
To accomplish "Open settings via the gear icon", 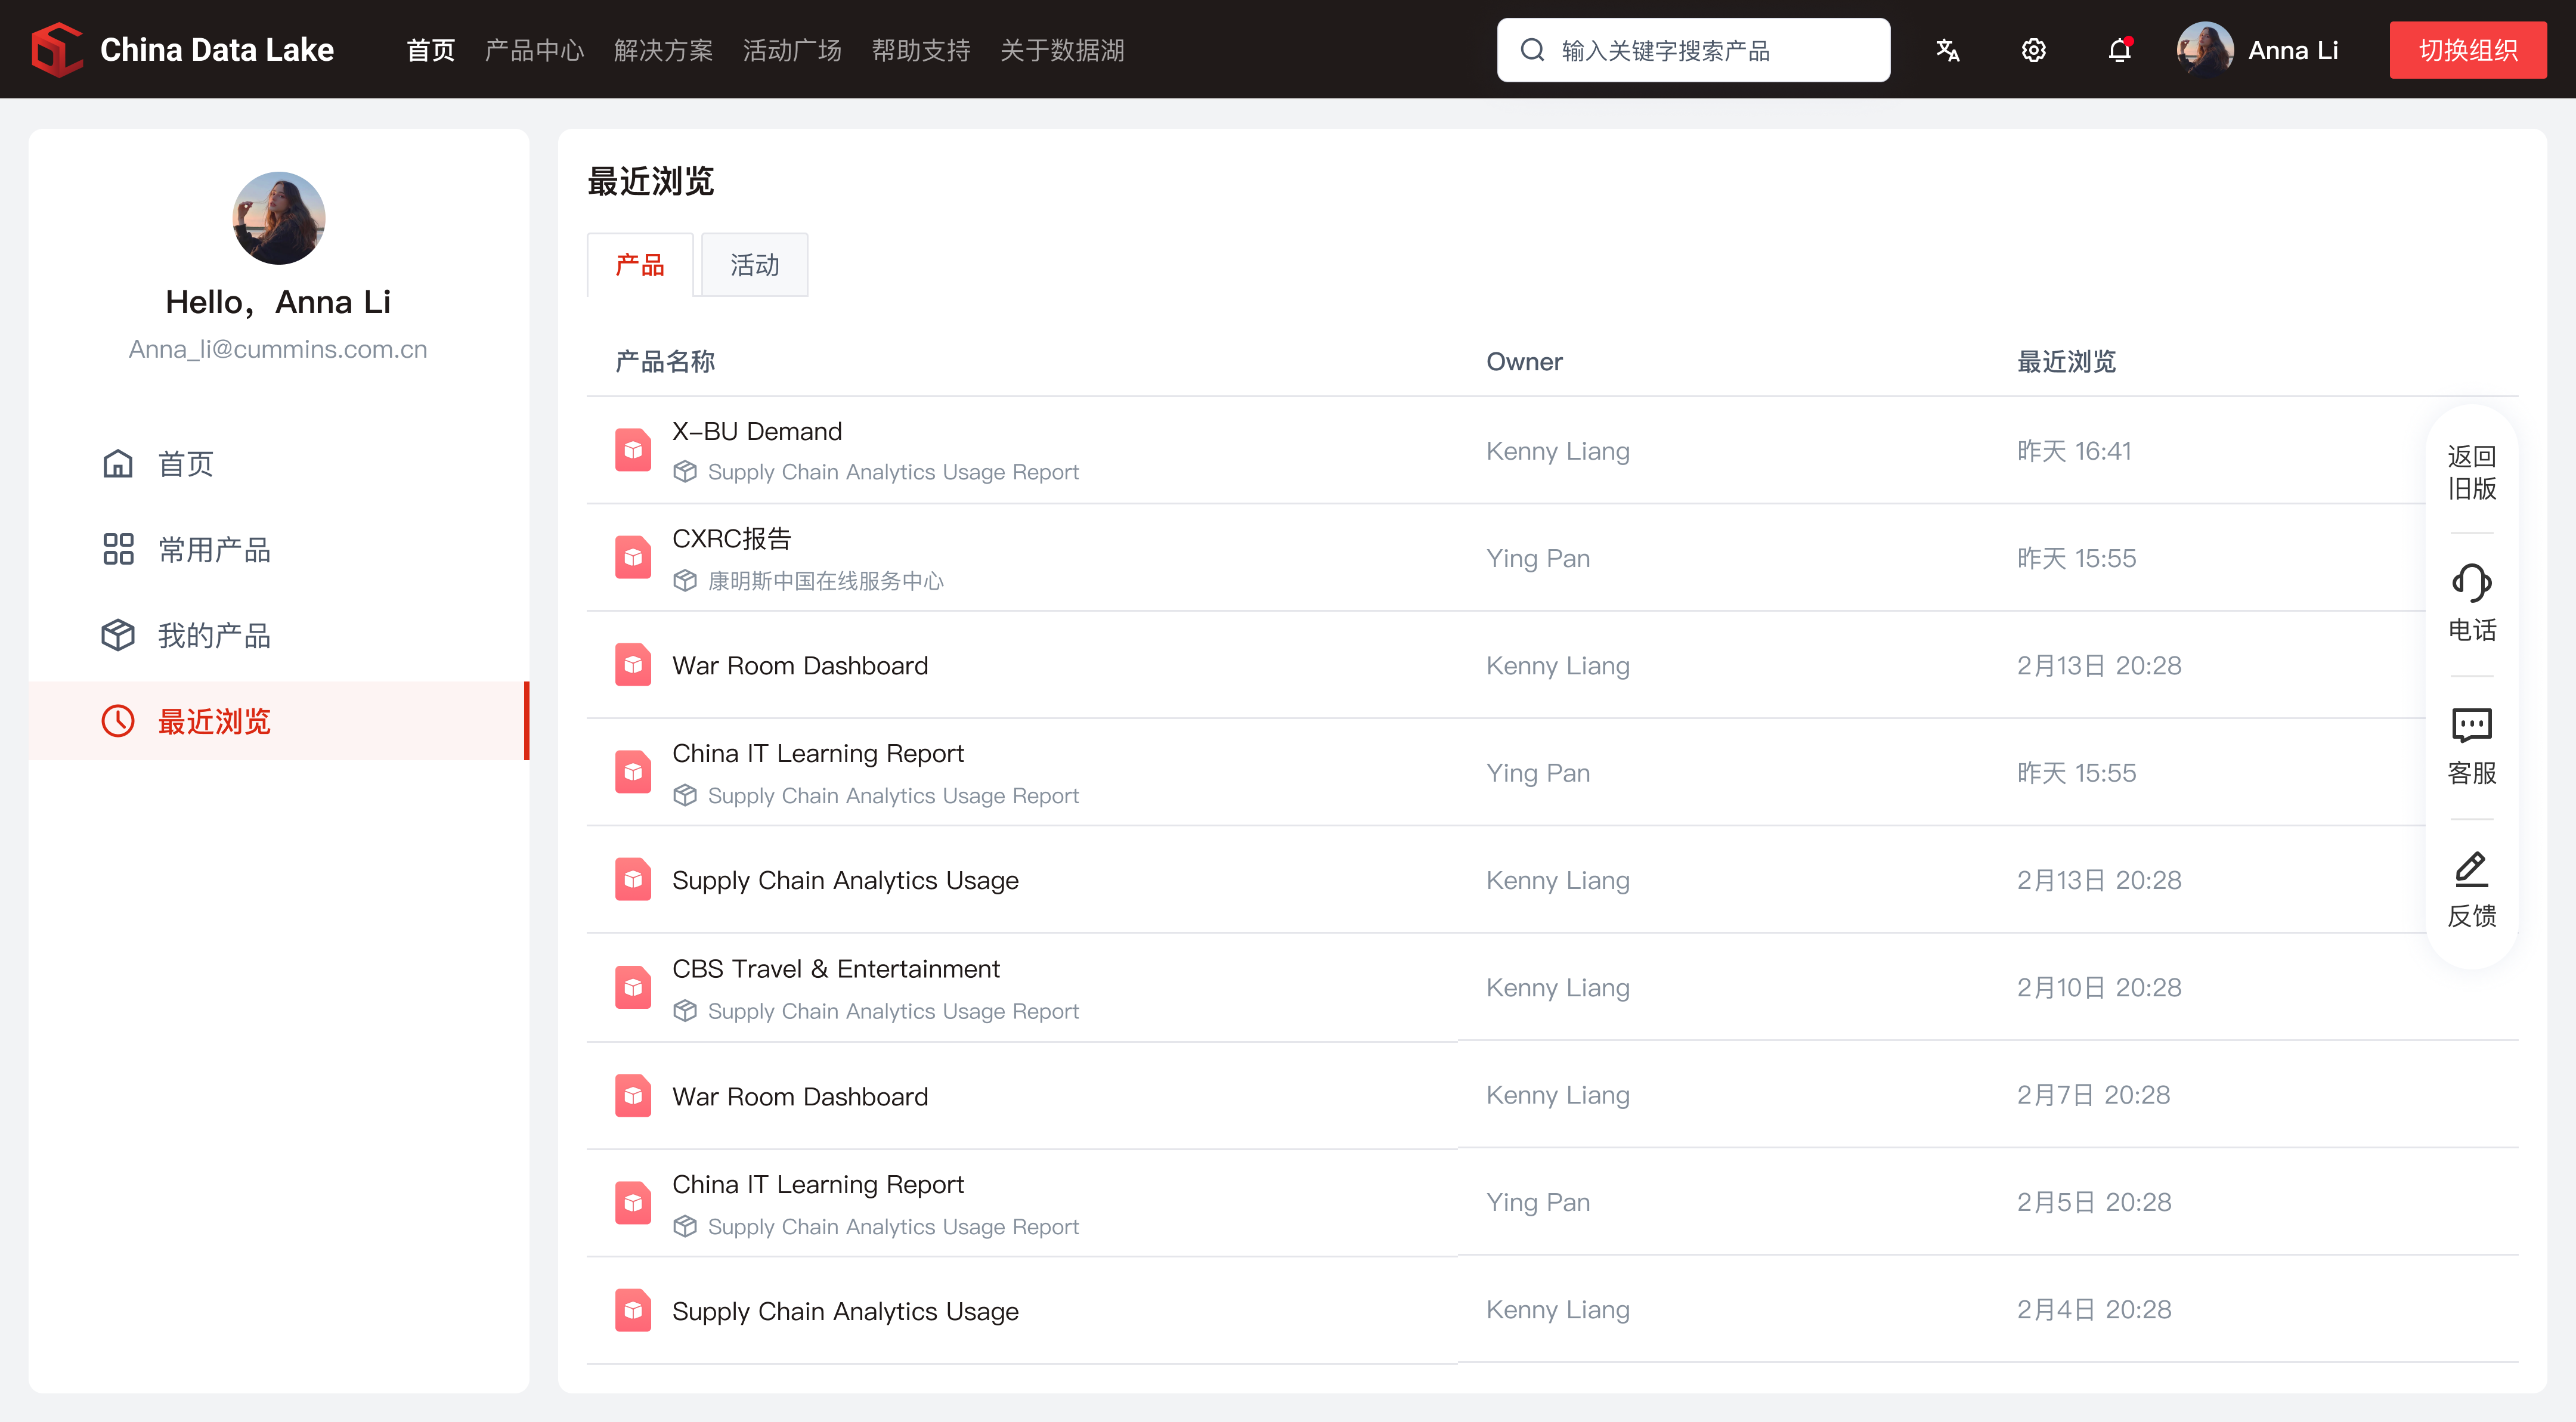I will click(2033, 50).
